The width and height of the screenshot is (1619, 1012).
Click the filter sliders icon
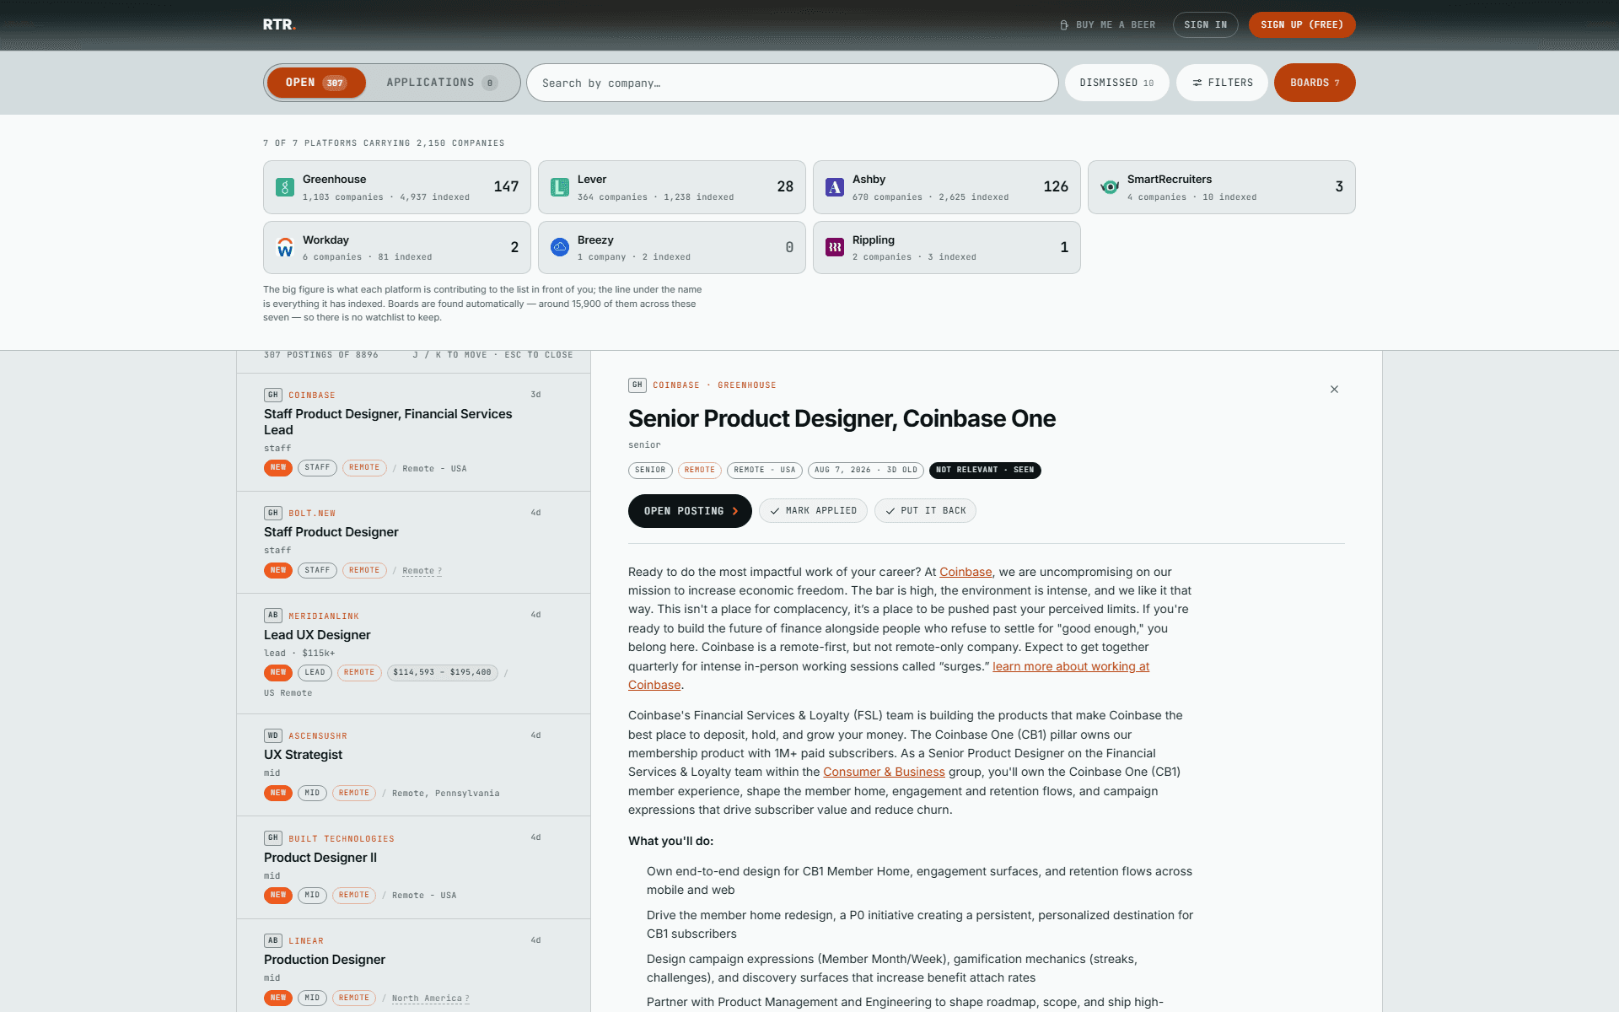coord(1197,83)
